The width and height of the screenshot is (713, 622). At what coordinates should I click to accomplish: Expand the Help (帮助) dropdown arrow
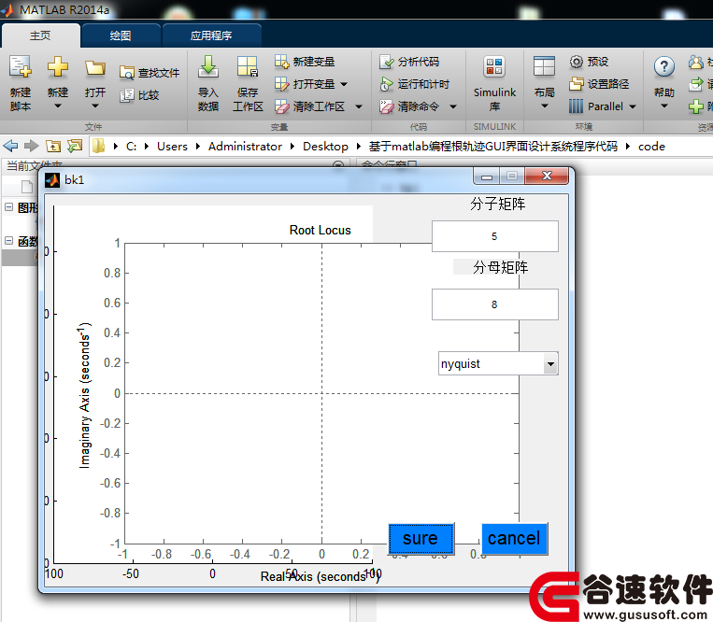pyautogui.click(x=663, y=106)
